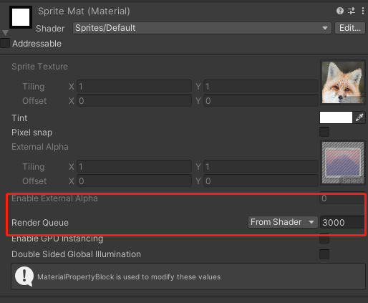Select the External Alpha texture slot
The height and width of the screenshot is (303, 368).
(x=343, y=163)
